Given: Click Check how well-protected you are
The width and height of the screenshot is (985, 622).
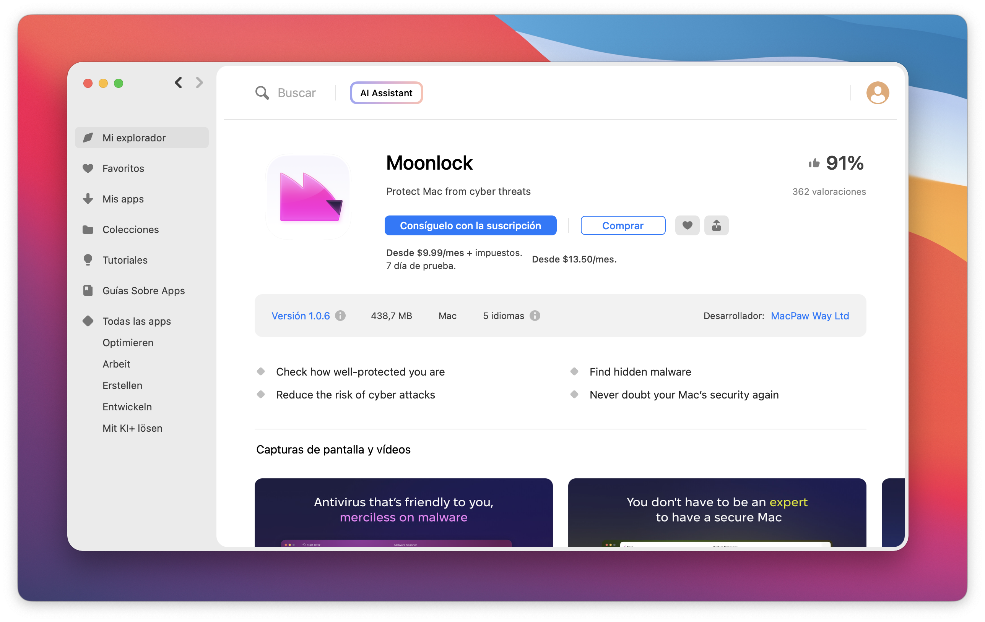Looking at the screenshot, I should pos(360,372).
